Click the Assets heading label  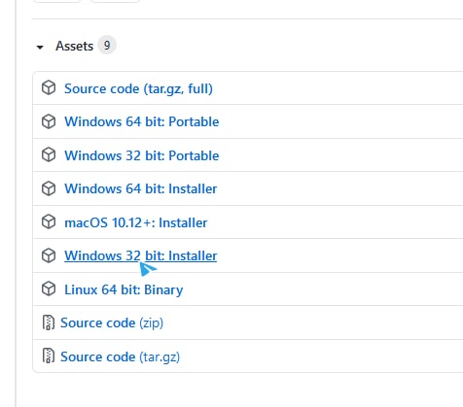tap(74, 46)
